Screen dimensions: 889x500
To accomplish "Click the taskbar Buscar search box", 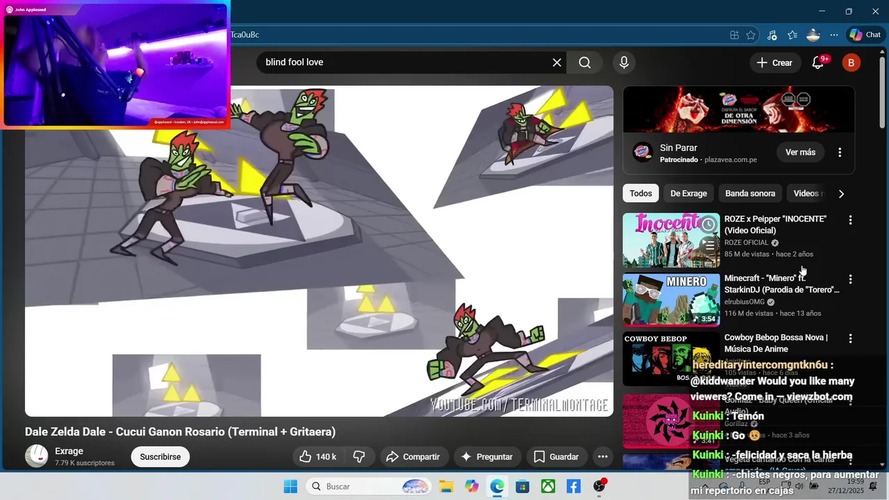I will point(369,487).
